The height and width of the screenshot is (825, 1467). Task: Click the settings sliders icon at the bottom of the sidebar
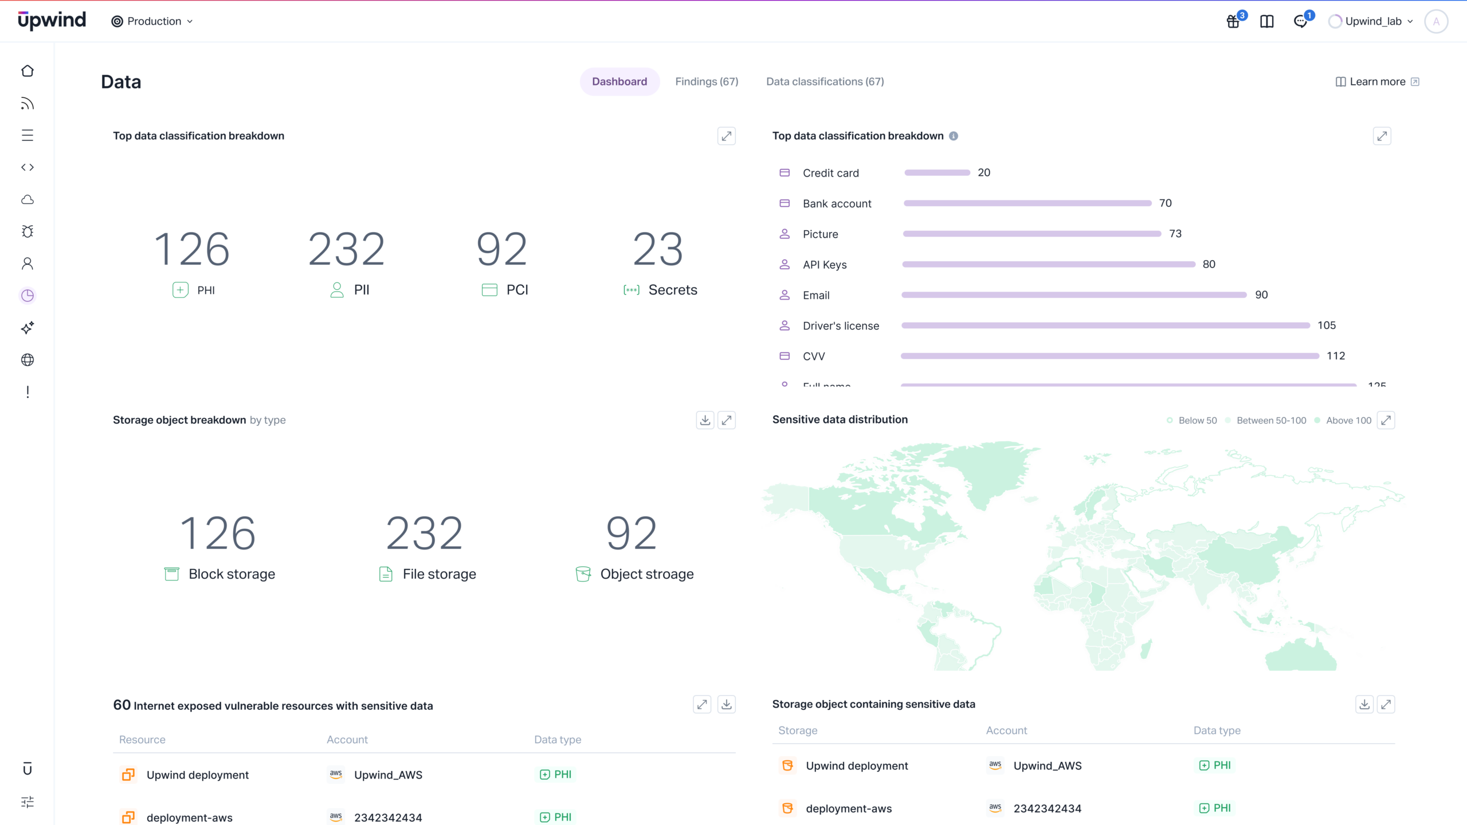(x=28, y=802)
